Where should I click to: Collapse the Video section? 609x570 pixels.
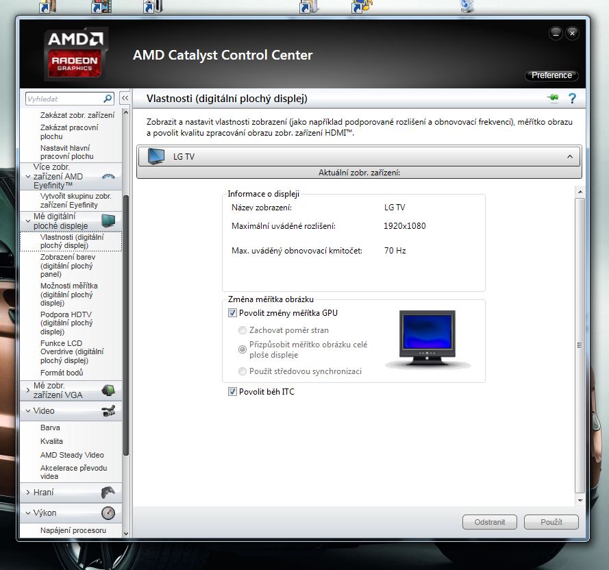point(28,410)
